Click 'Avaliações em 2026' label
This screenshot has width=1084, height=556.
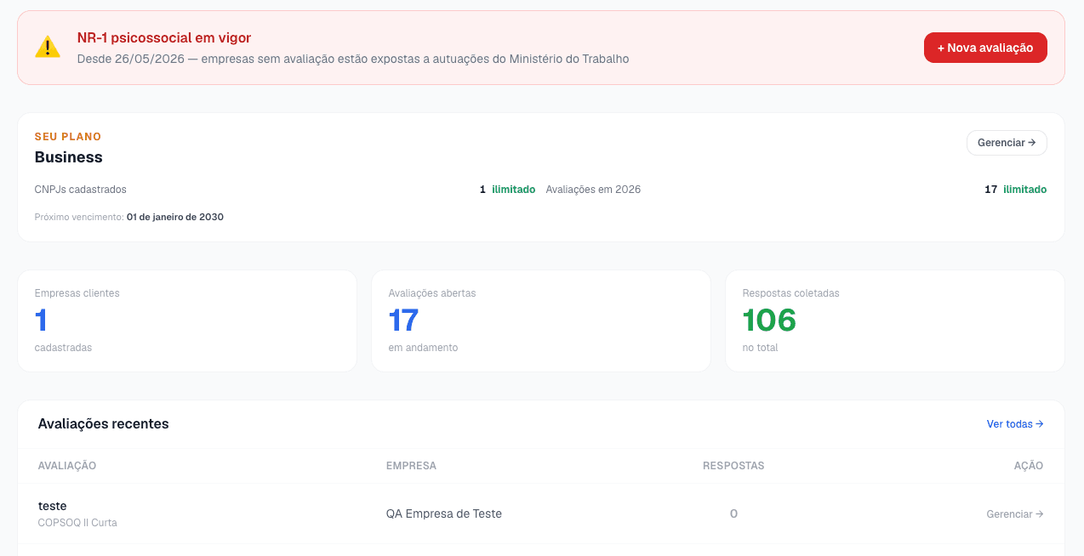[x=593, y=190]
